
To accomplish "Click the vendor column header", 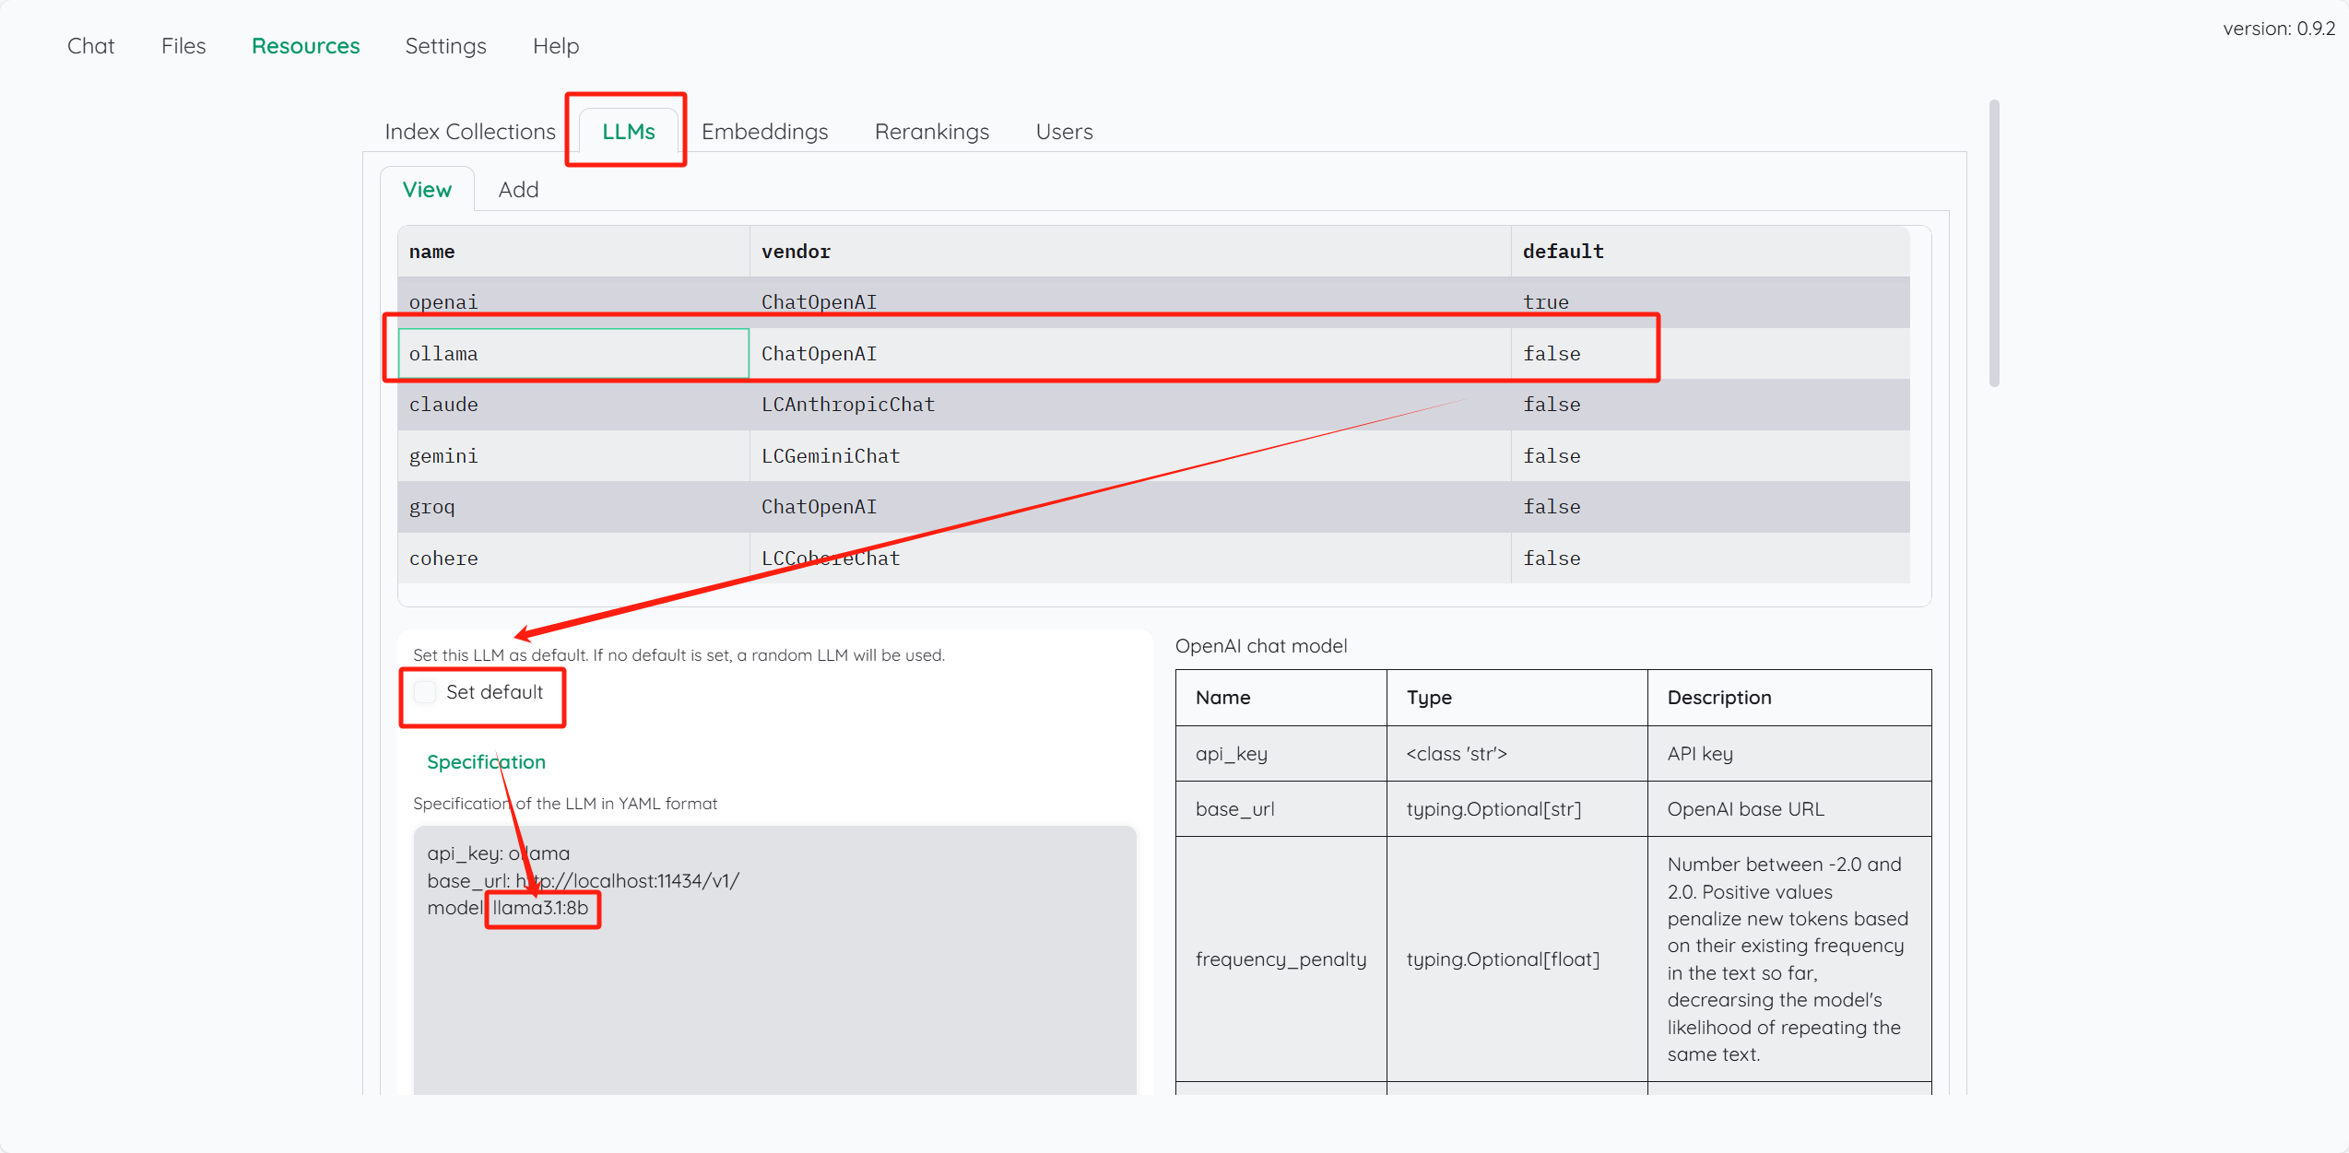I will point(796,252).
